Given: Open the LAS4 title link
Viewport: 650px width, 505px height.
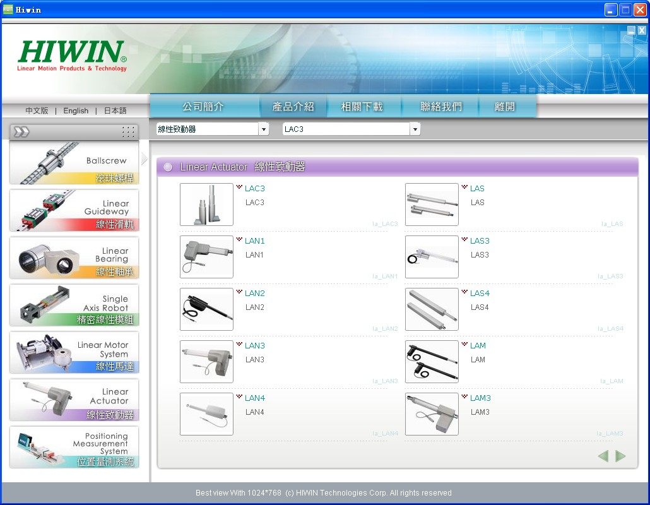Looking at the screenshot, I should [x=480, y=294].
